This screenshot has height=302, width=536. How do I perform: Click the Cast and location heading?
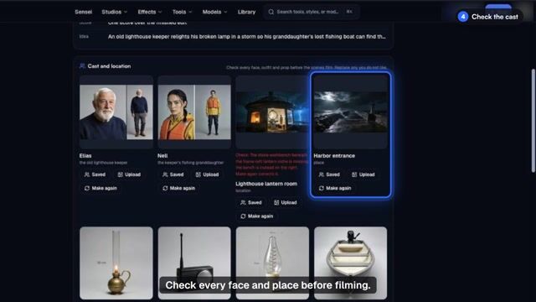pos(109,66)
